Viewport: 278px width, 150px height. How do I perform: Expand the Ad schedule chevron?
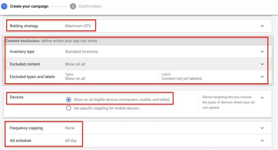pos(262,141)
